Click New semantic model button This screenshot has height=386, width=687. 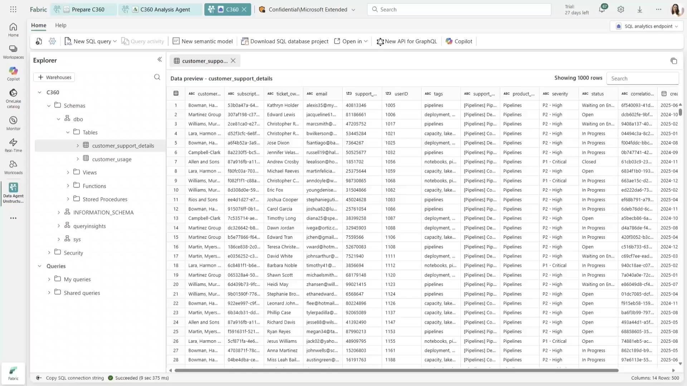(203, 41)
